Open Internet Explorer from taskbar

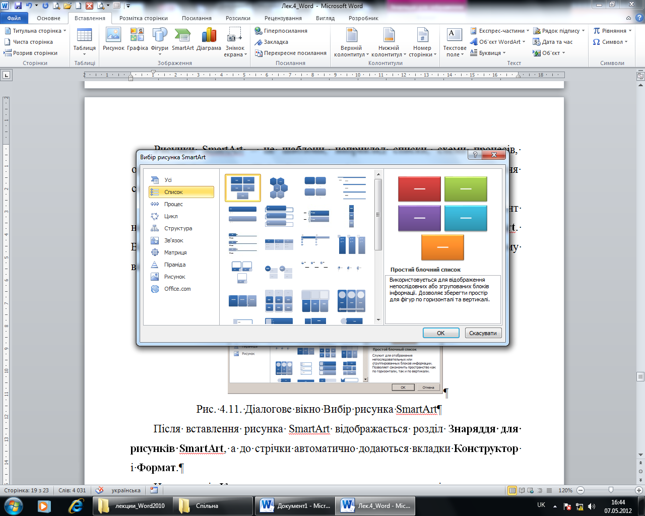click(x=76, y=505)
